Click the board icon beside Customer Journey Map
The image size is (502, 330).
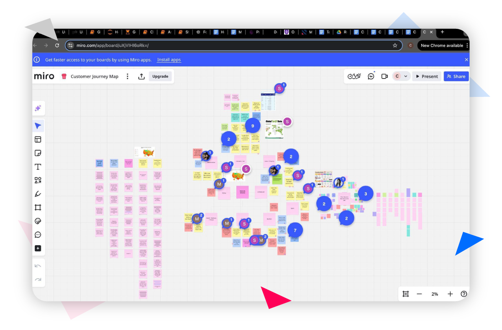[64, 76]
